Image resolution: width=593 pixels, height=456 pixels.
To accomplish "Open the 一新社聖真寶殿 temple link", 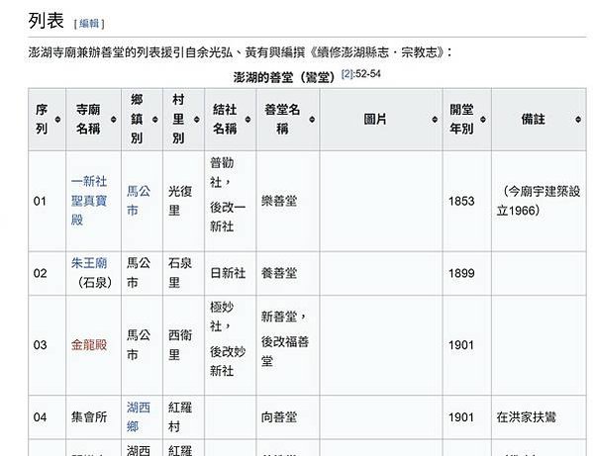I will click(x=89, y=201).
